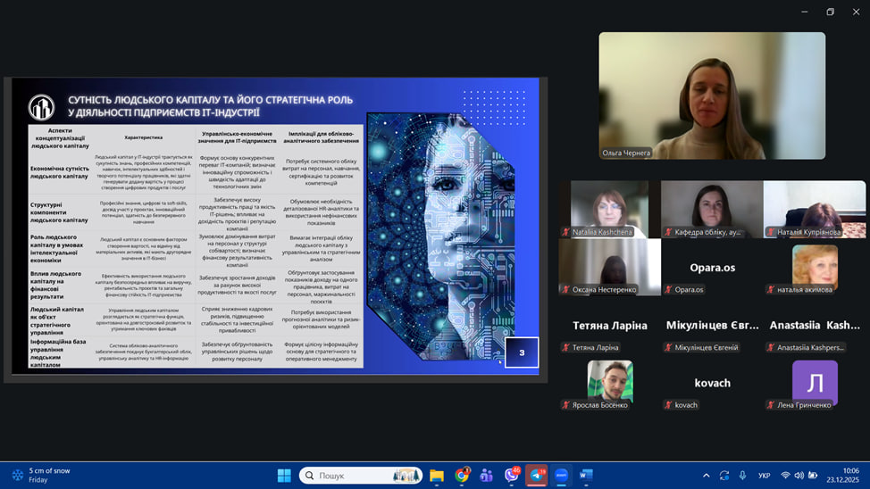Open the УКР input language switcher
Image resolution: width=870 pixels, height=489 pixels.
764,476
